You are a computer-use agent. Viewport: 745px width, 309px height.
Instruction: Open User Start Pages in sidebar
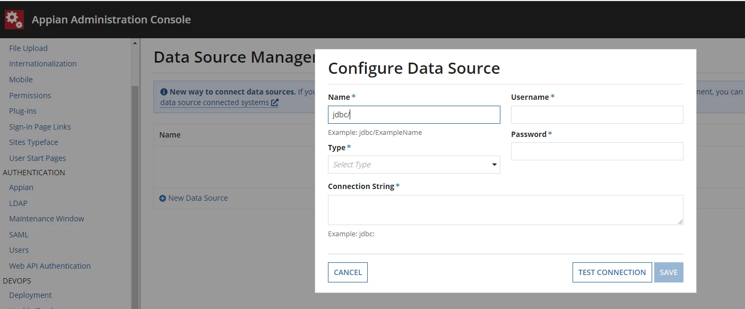point(37,158)
